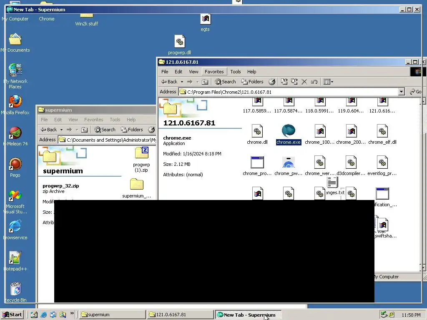Open Help menu in 121.0.6167.81 window
Image resolution: width=427 pixels, height=320 pixels.
coord(251,72)
